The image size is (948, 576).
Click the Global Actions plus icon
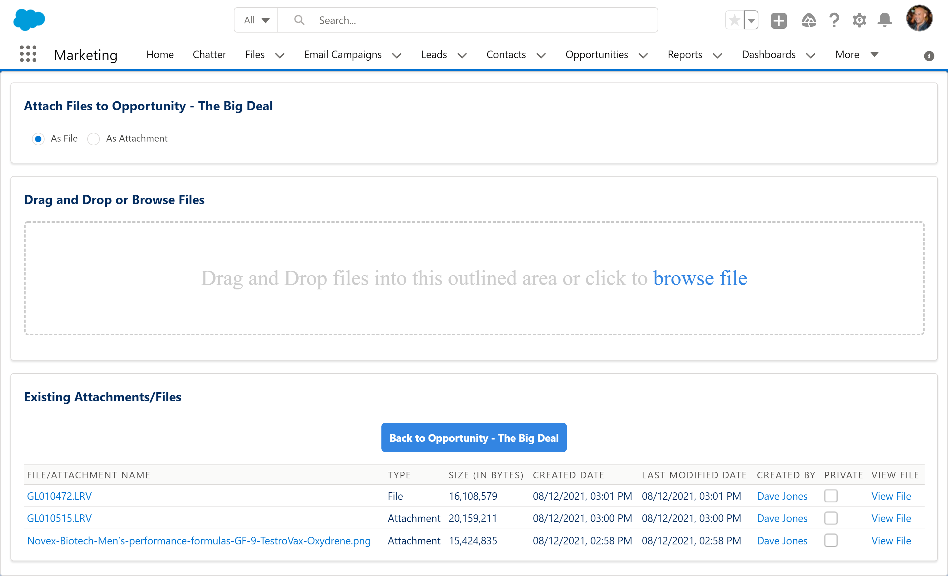pyautogui.click(x=779, y=21)
